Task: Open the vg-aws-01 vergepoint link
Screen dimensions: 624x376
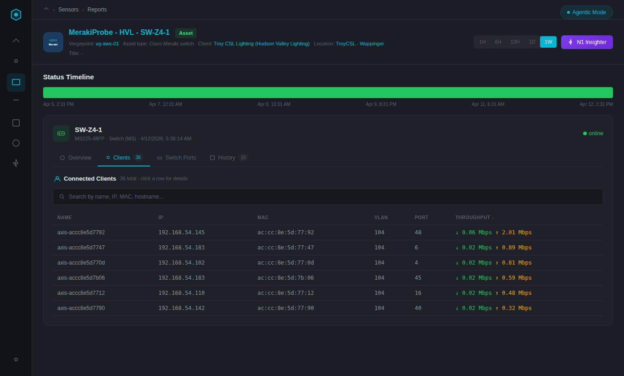Action: [107, 44]
